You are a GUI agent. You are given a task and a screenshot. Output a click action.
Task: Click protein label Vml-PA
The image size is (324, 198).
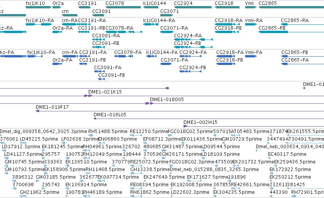coord(254,52)
